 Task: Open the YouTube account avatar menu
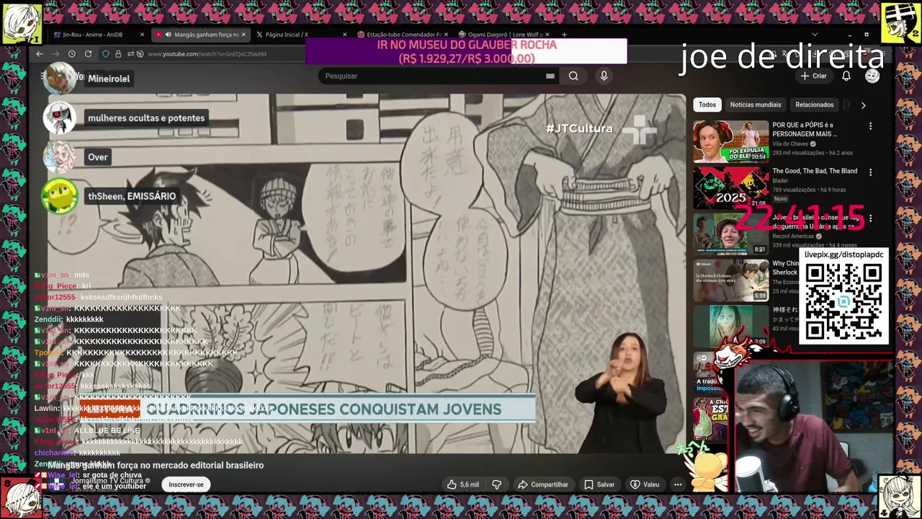(872, 76)
